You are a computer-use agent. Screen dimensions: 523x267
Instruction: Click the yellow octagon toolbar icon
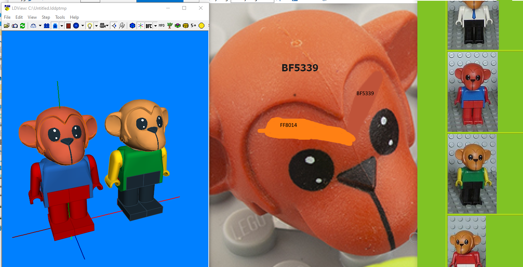point(201,26)
